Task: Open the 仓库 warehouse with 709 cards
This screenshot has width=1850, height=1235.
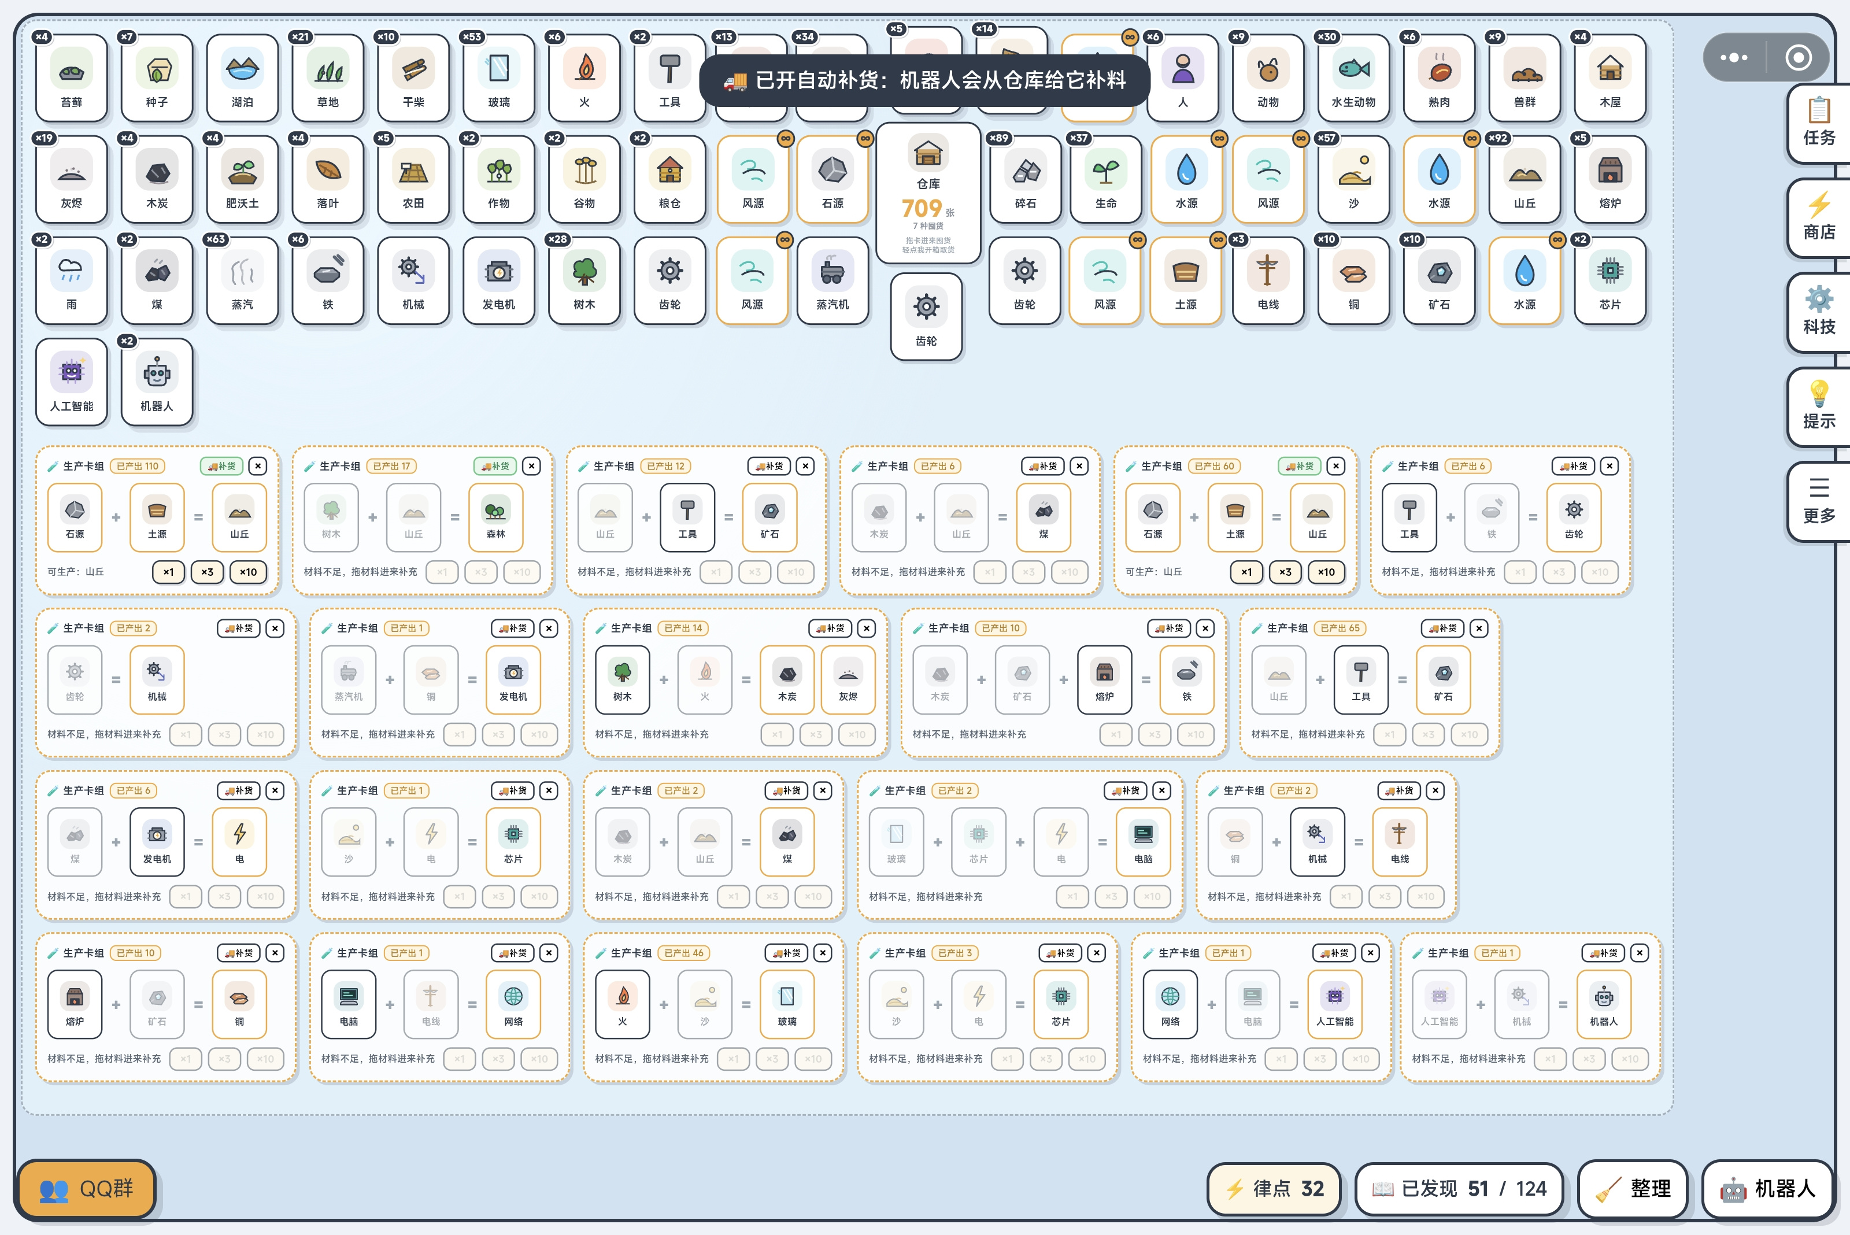Action: [928, 193]
